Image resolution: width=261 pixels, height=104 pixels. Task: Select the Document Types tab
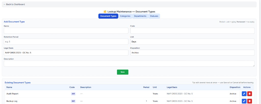coord(108,16)
